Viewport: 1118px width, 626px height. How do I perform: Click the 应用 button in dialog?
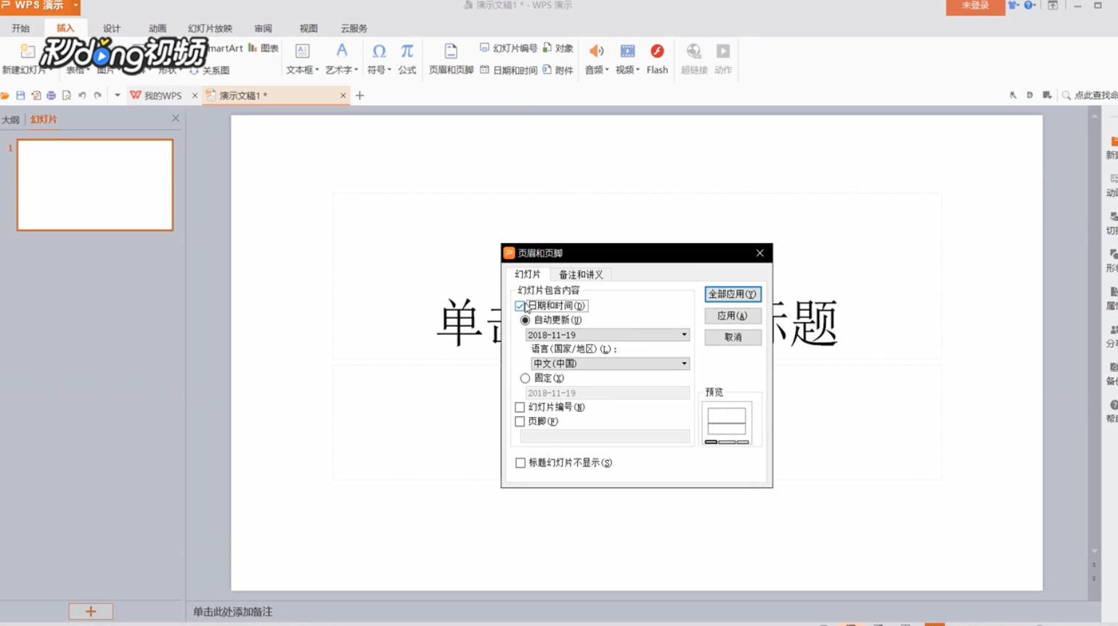coord(733,316)
